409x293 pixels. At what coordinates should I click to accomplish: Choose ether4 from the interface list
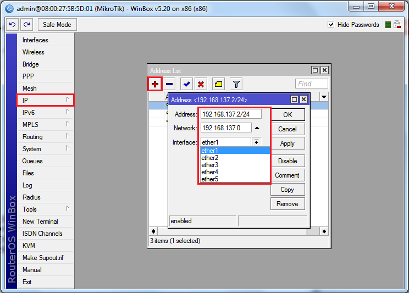pyautogui.click(x=235, y=172)
